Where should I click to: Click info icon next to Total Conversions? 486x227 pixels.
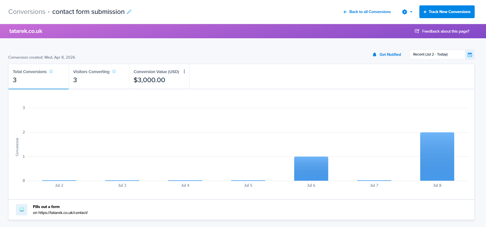point(51,71)
